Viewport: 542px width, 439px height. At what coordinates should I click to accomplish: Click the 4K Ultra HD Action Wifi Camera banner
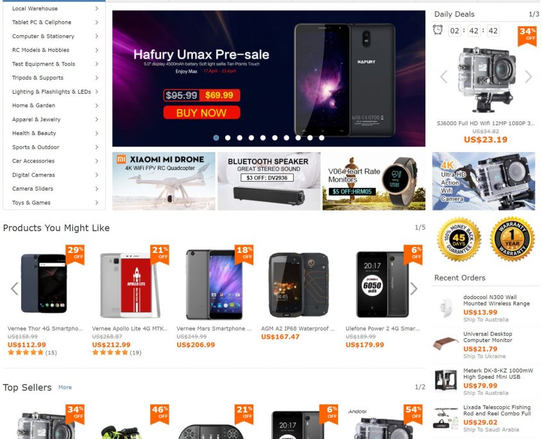click(484, 182)
